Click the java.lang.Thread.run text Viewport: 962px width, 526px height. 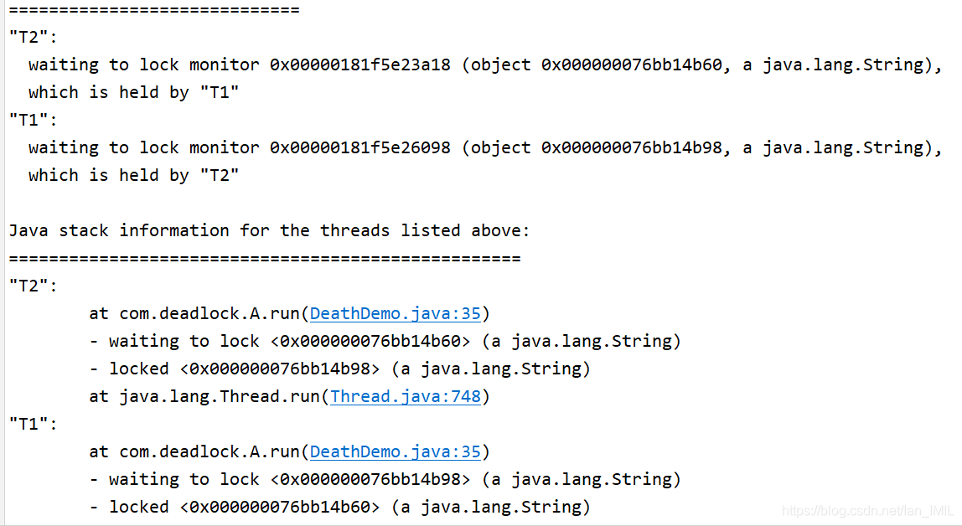point(219,397)
